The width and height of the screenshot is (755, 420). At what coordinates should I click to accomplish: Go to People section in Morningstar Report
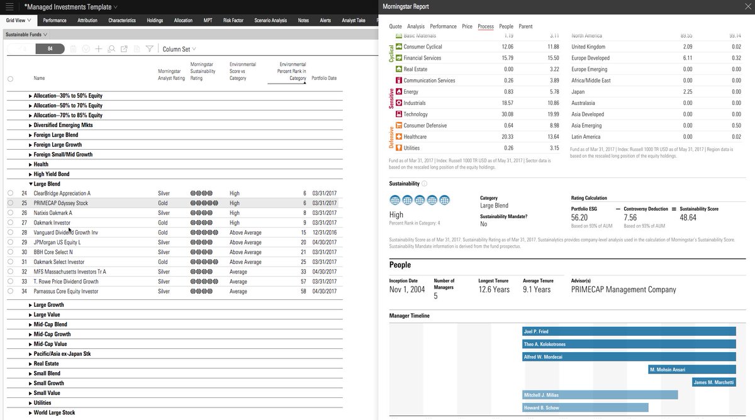coord(506,26)
